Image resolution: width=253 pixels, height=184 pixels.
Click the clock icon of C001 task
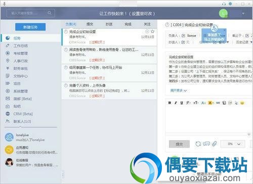(x=66, y=68)
